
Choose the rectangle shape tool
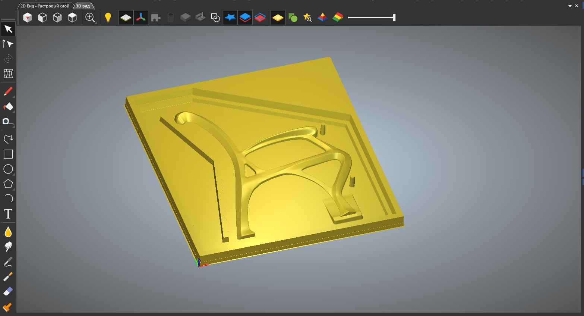click(8, 154)
